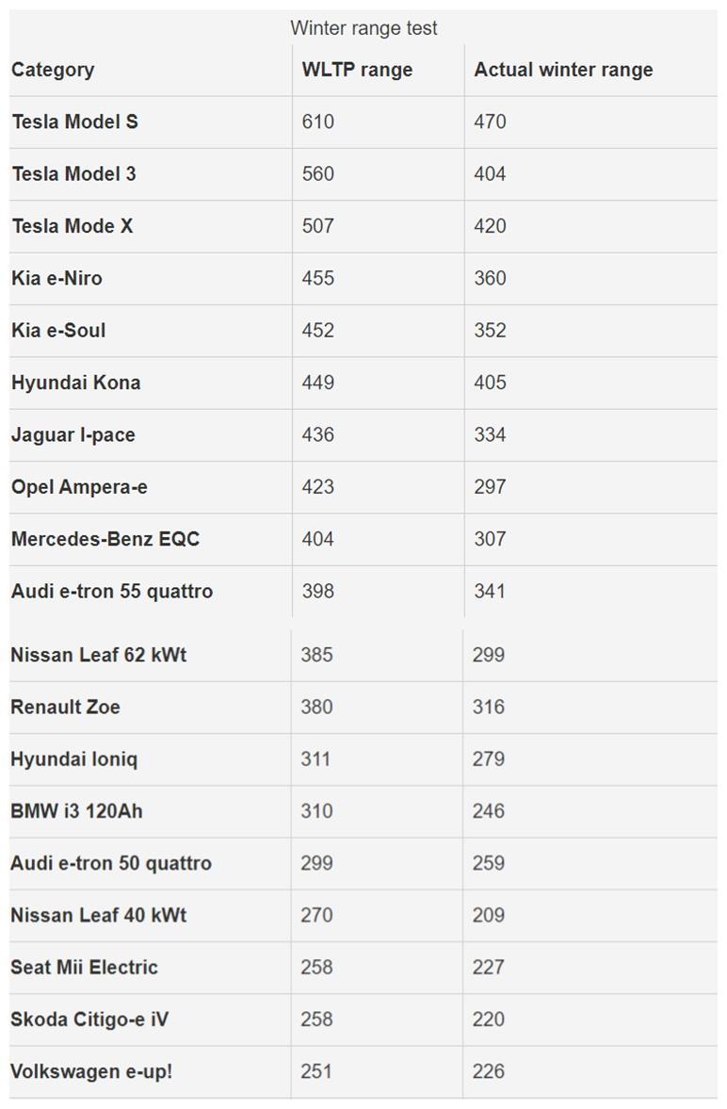Image resolution: width=727 pixels, height=1109 pixels.
Task: Select the Tesla Model S row label
Action: click(75, 122)
